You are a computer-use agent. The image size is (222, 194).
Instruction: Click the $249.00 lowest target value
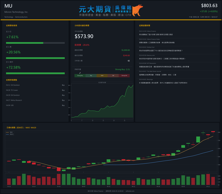click(127, 55)
